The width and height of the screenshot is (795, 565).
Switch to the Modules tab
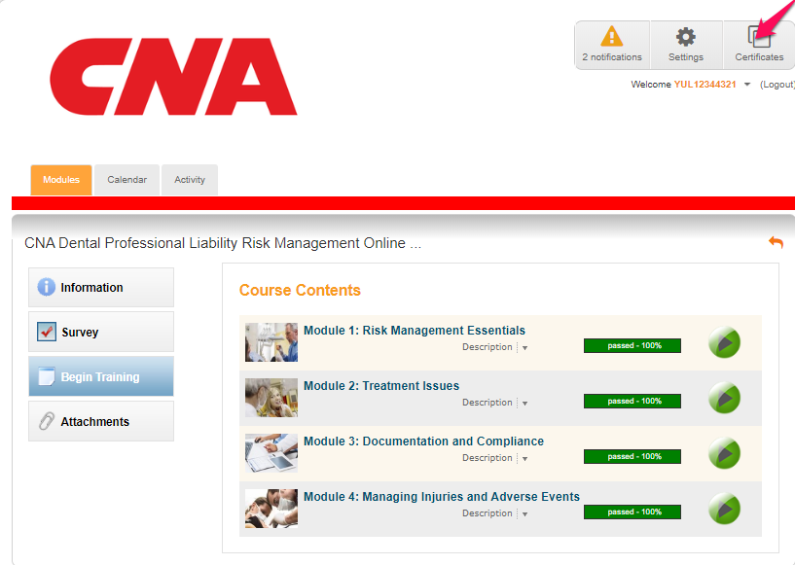click(61, 179)
